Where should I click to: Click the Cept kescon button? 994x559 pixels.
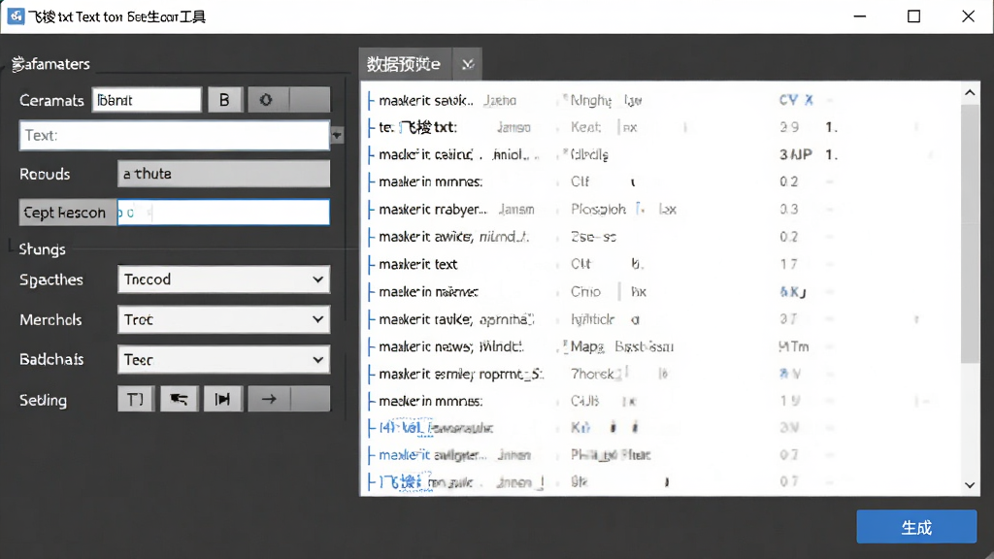click(67, 213)
